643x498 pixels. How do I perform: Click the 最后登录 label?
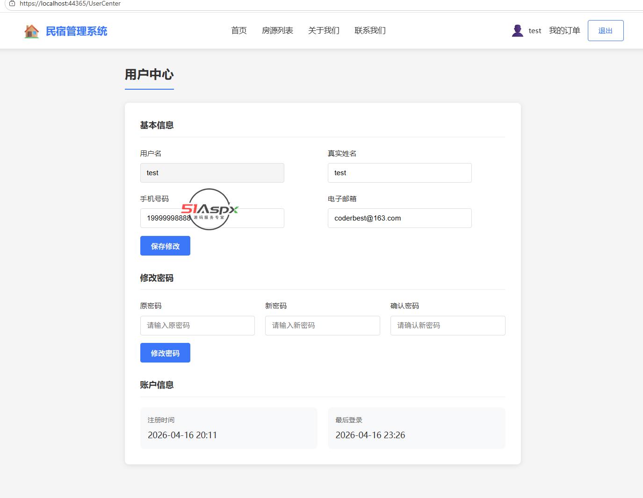[x=349, y=420]
